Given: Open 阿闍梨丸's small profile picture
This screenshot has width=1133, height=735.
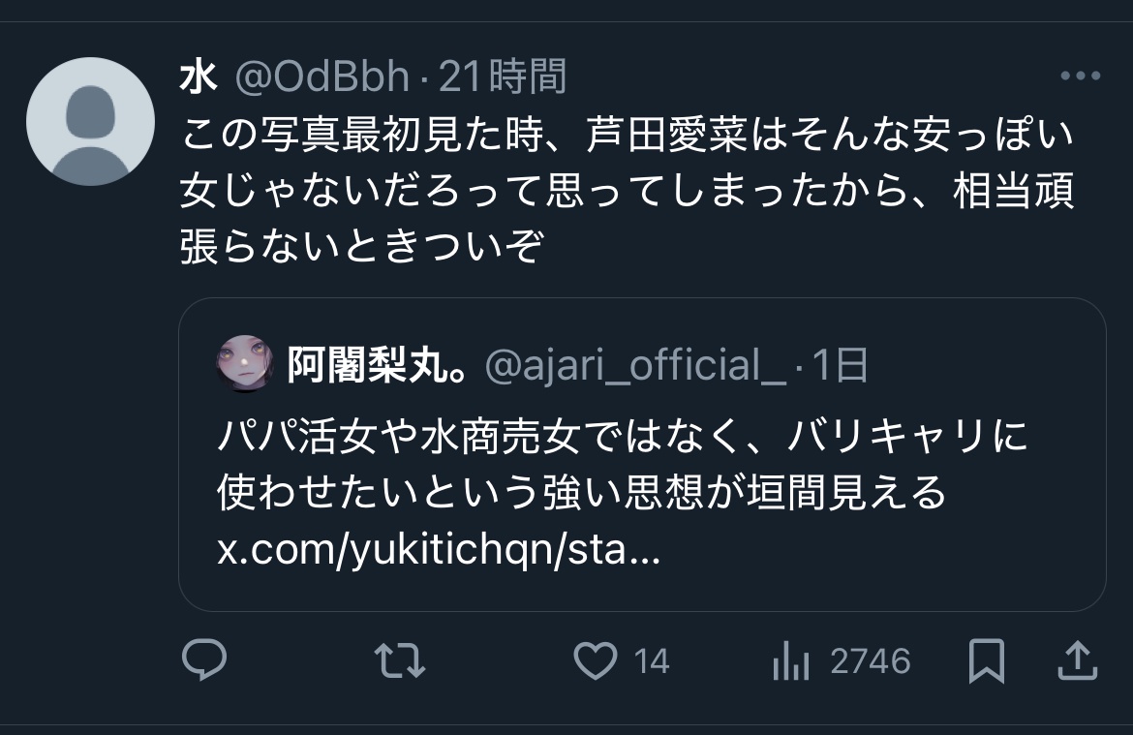Looking at the screenshot, I should [245, 363].
